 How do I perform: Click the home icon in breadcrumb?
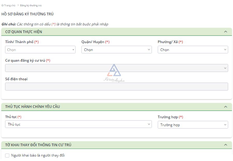[3, 5]
